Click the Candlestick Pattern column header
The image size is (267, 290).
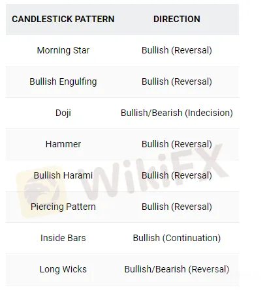point(63,19)
